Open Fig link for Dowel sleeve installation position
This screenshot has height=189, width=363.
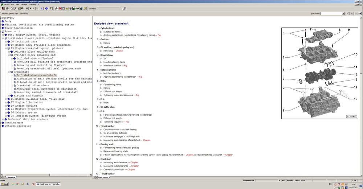click(x=126, y=65)
